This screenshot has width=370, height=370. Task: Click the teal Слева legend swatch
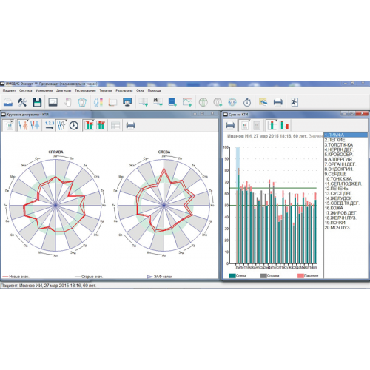232,275
